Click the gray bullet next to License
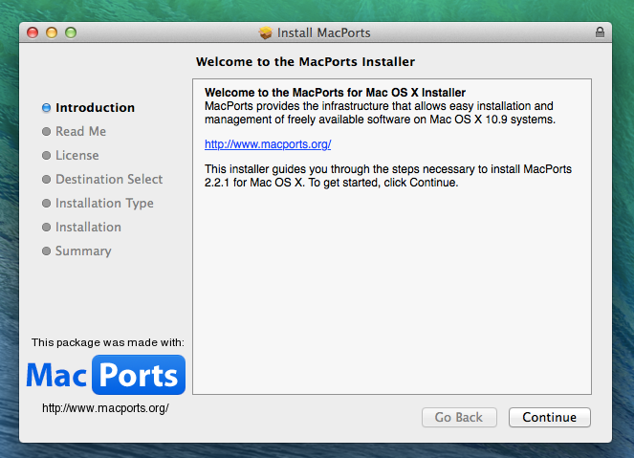634x458 pixels. tap(47, 156)
